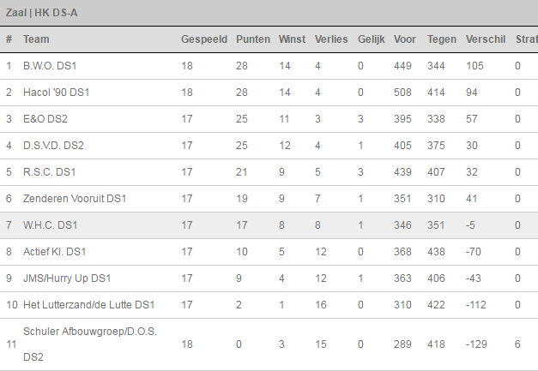Select the Winst column header
The height and width of the screenshot is (371, 538).
pyautogui.click(x=292, y=39)
